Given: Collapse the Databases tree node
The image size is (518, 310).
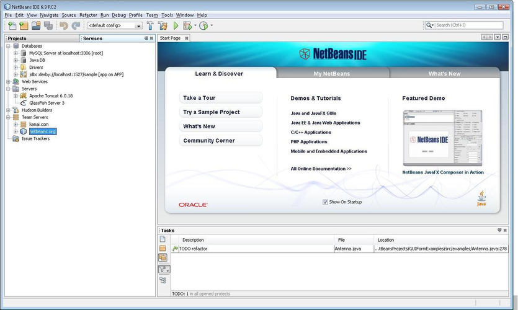Looking at the screenshot, I should pos(8,46).
